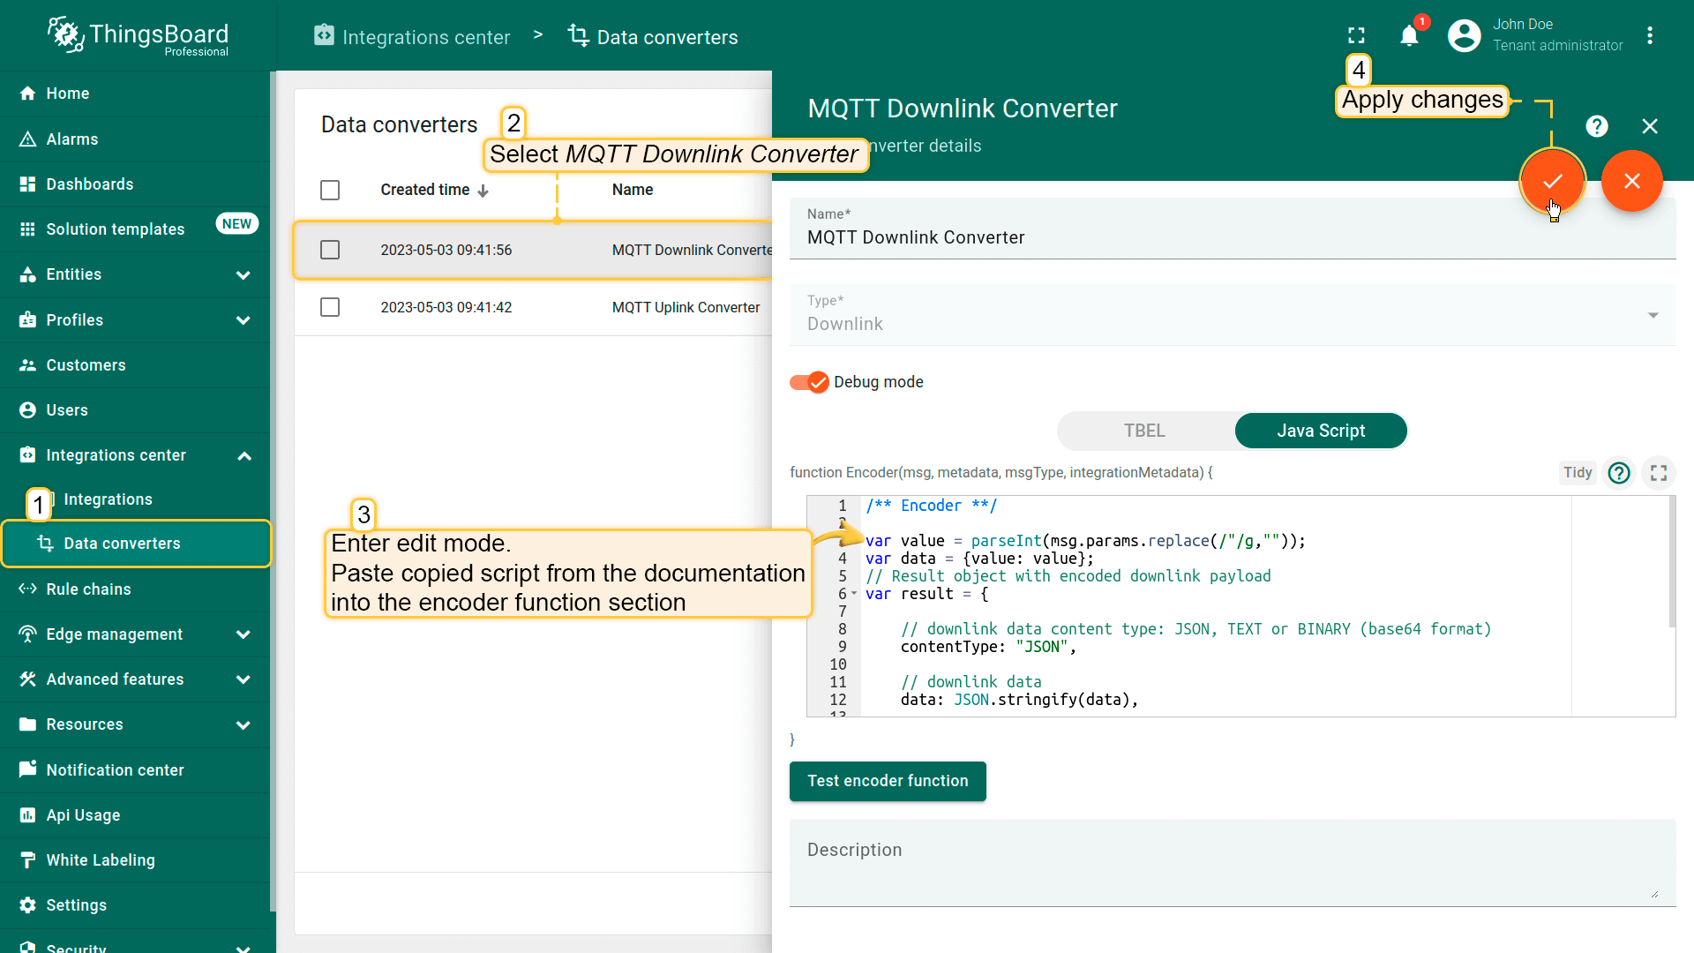The image size is (1694, 953).
Task: Click the orange apply changes checkmark button
Action: click(1552, 181)
